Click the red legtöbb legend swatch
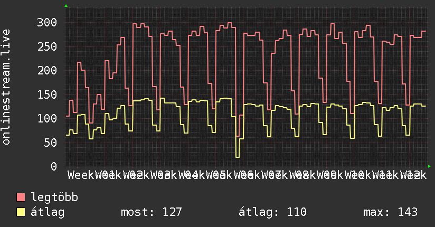 (x=21, y=197)
